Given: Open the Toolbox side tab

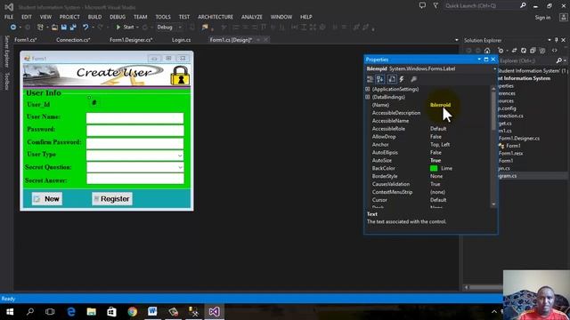Looking at the screenshot, I should tap(6, 81).
